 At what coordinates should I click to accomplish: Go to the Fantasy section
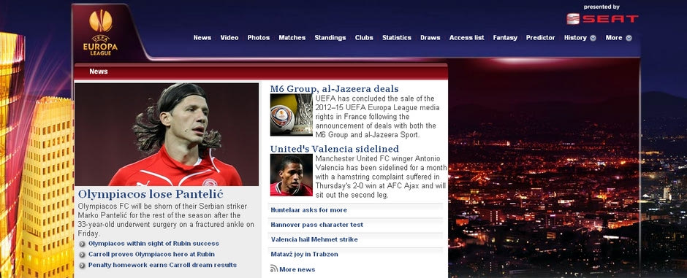505,38
